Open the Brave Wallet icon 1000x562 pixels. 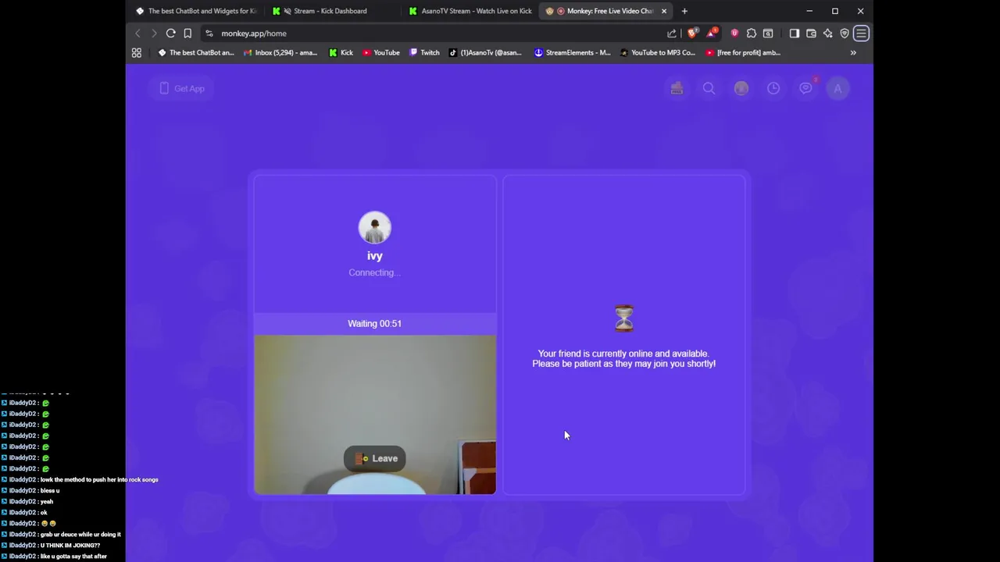coord(811,34)
